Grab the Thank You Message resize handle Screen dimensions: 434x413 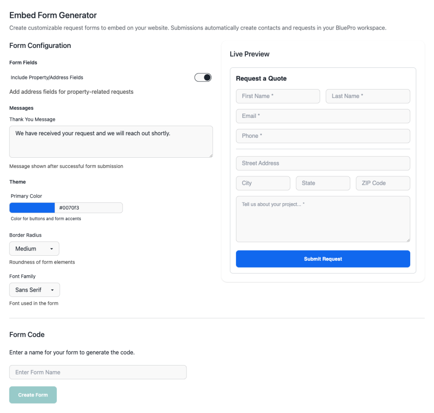211,156
